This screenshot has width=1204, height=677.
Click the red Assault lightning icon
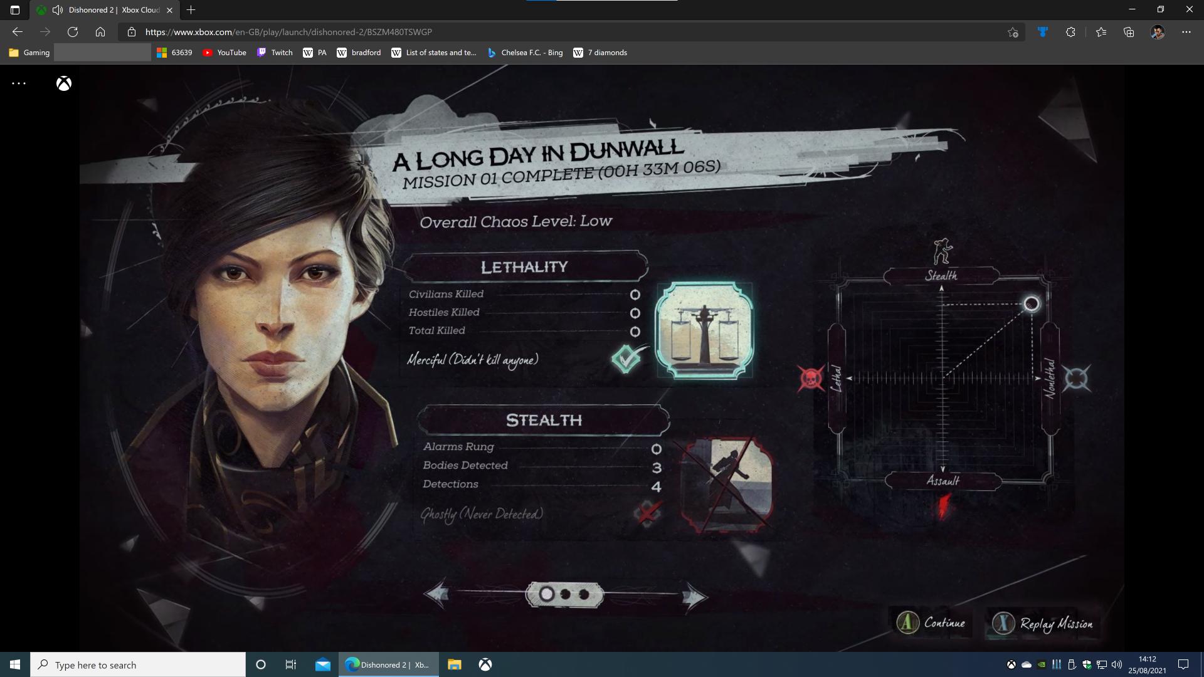(x=943, y=506)
